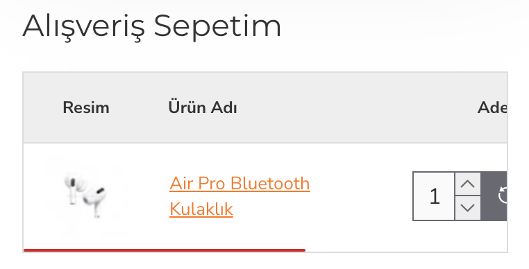Click the red horizontal scrollbar thumb

pos(165,250)
